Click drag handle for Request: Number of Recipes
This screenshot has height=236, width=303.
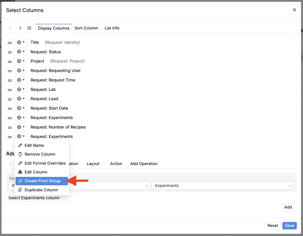pos(10,127)
